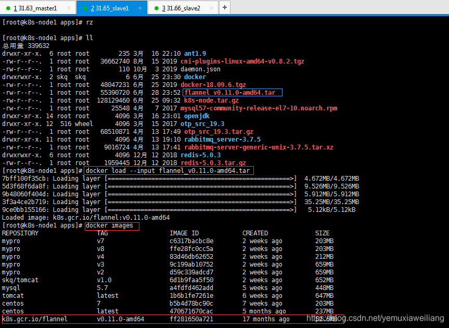Image resolution: width=449 pixels, height=328 pixels.
Task: Click layer ID 7bff100f35cb
Action: pyautogui.click(x=24, y=179)
